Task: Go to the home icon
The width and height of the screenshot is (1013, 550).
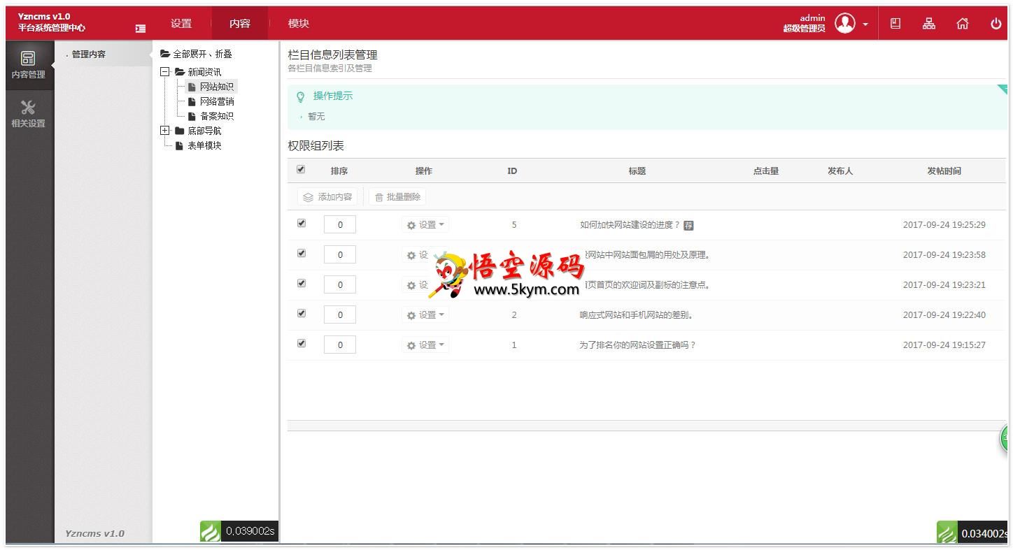Action: point(963,24)
